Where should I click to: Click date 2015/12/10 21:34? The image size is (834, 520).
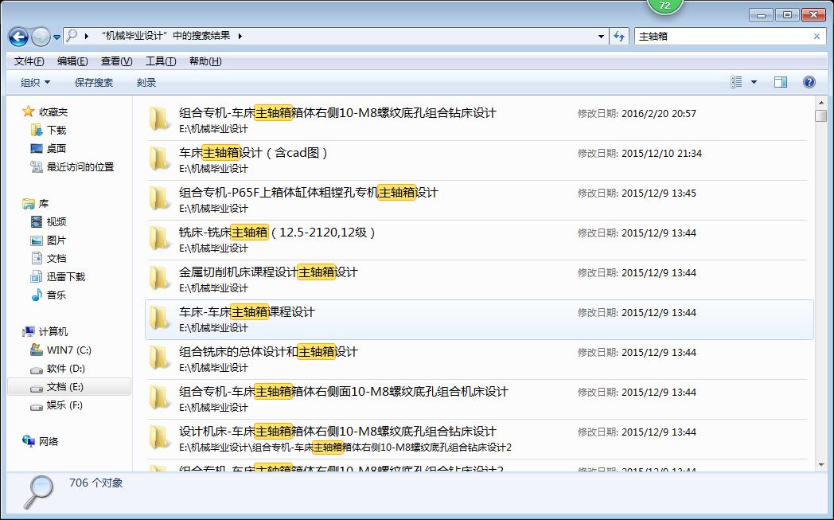661,153
